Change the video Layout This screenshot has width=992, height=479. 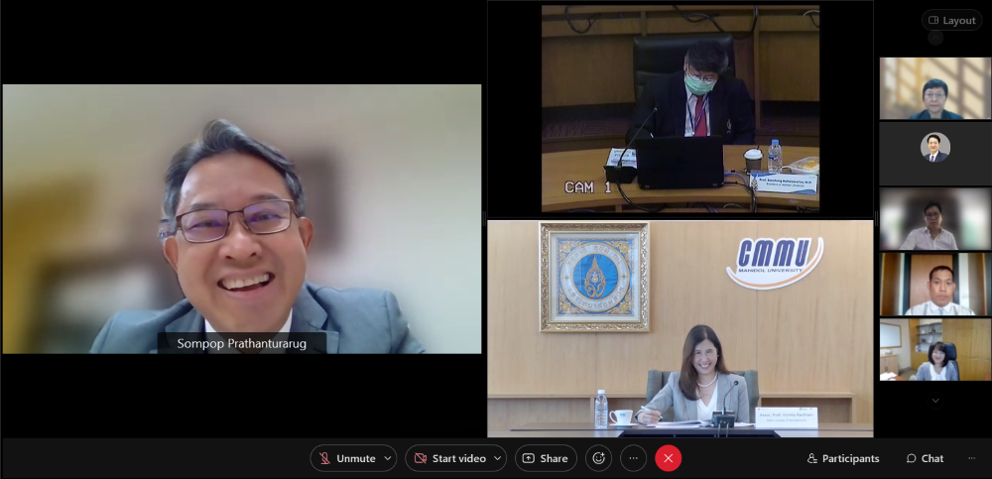coord(951,20)
